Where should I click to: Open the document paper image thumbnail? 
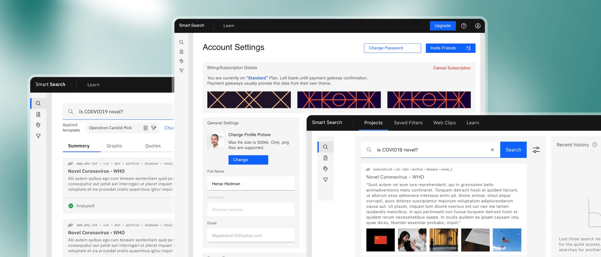pyautogui.click(x=475, y=240)
